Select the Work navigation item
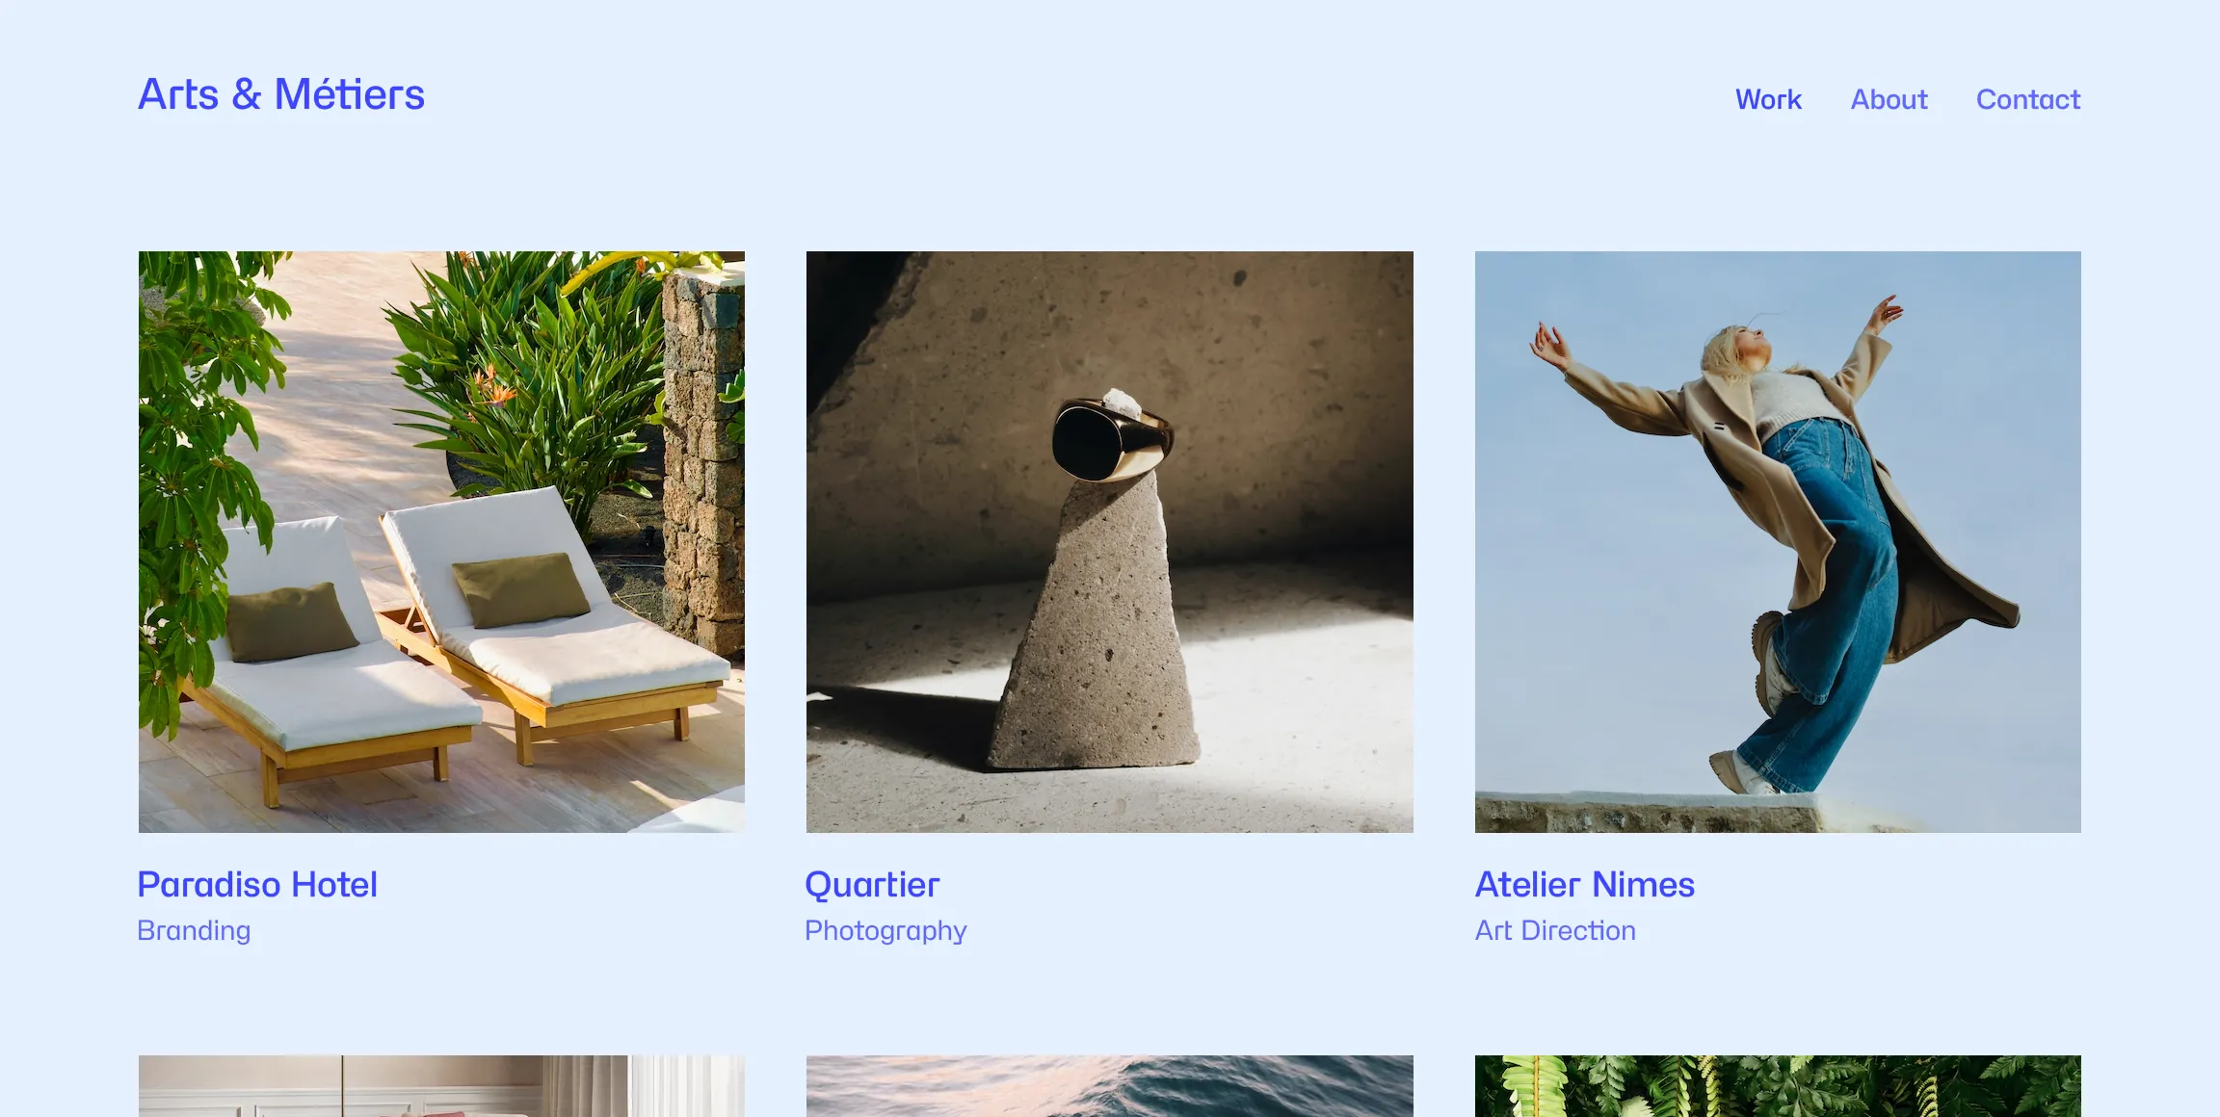 click(x=1768, y=99)
